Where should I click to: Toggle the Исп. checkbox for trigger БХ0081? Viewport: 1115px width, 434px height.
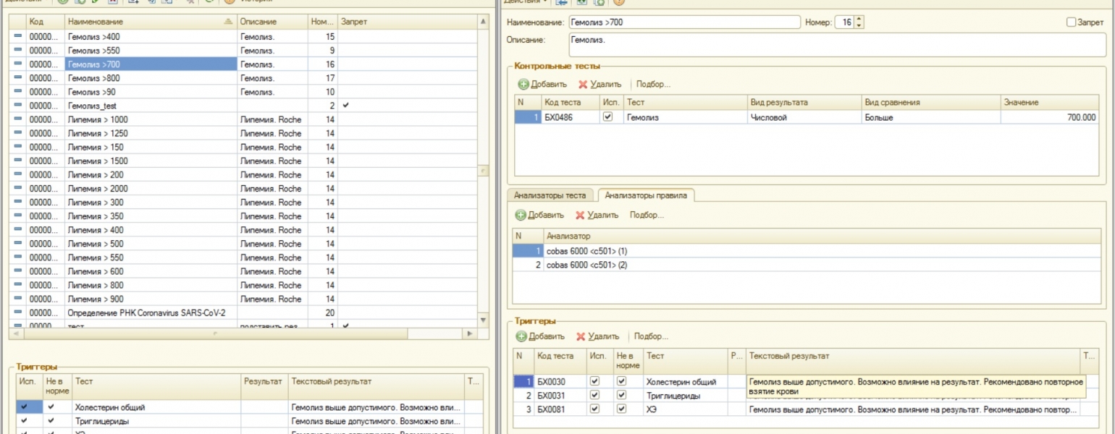tap(595, 409)
